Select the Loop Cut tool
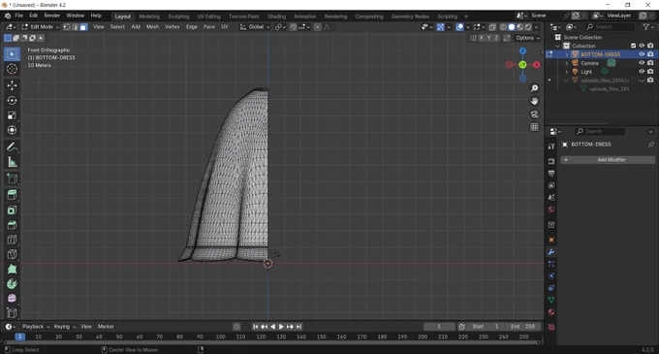This screenshot has width=659, height=354. tap(12, 240)
